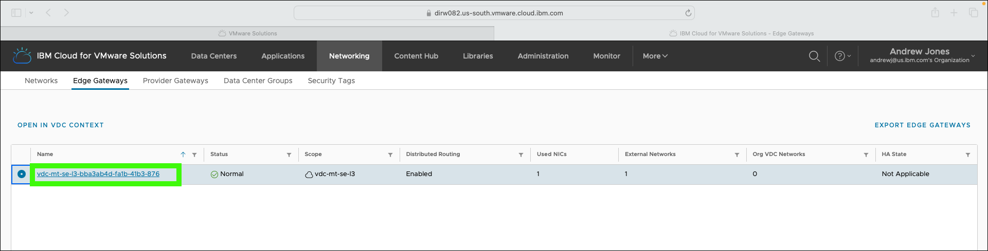
Task: Go back with browser back arrow
Action: tap(48, 13)
